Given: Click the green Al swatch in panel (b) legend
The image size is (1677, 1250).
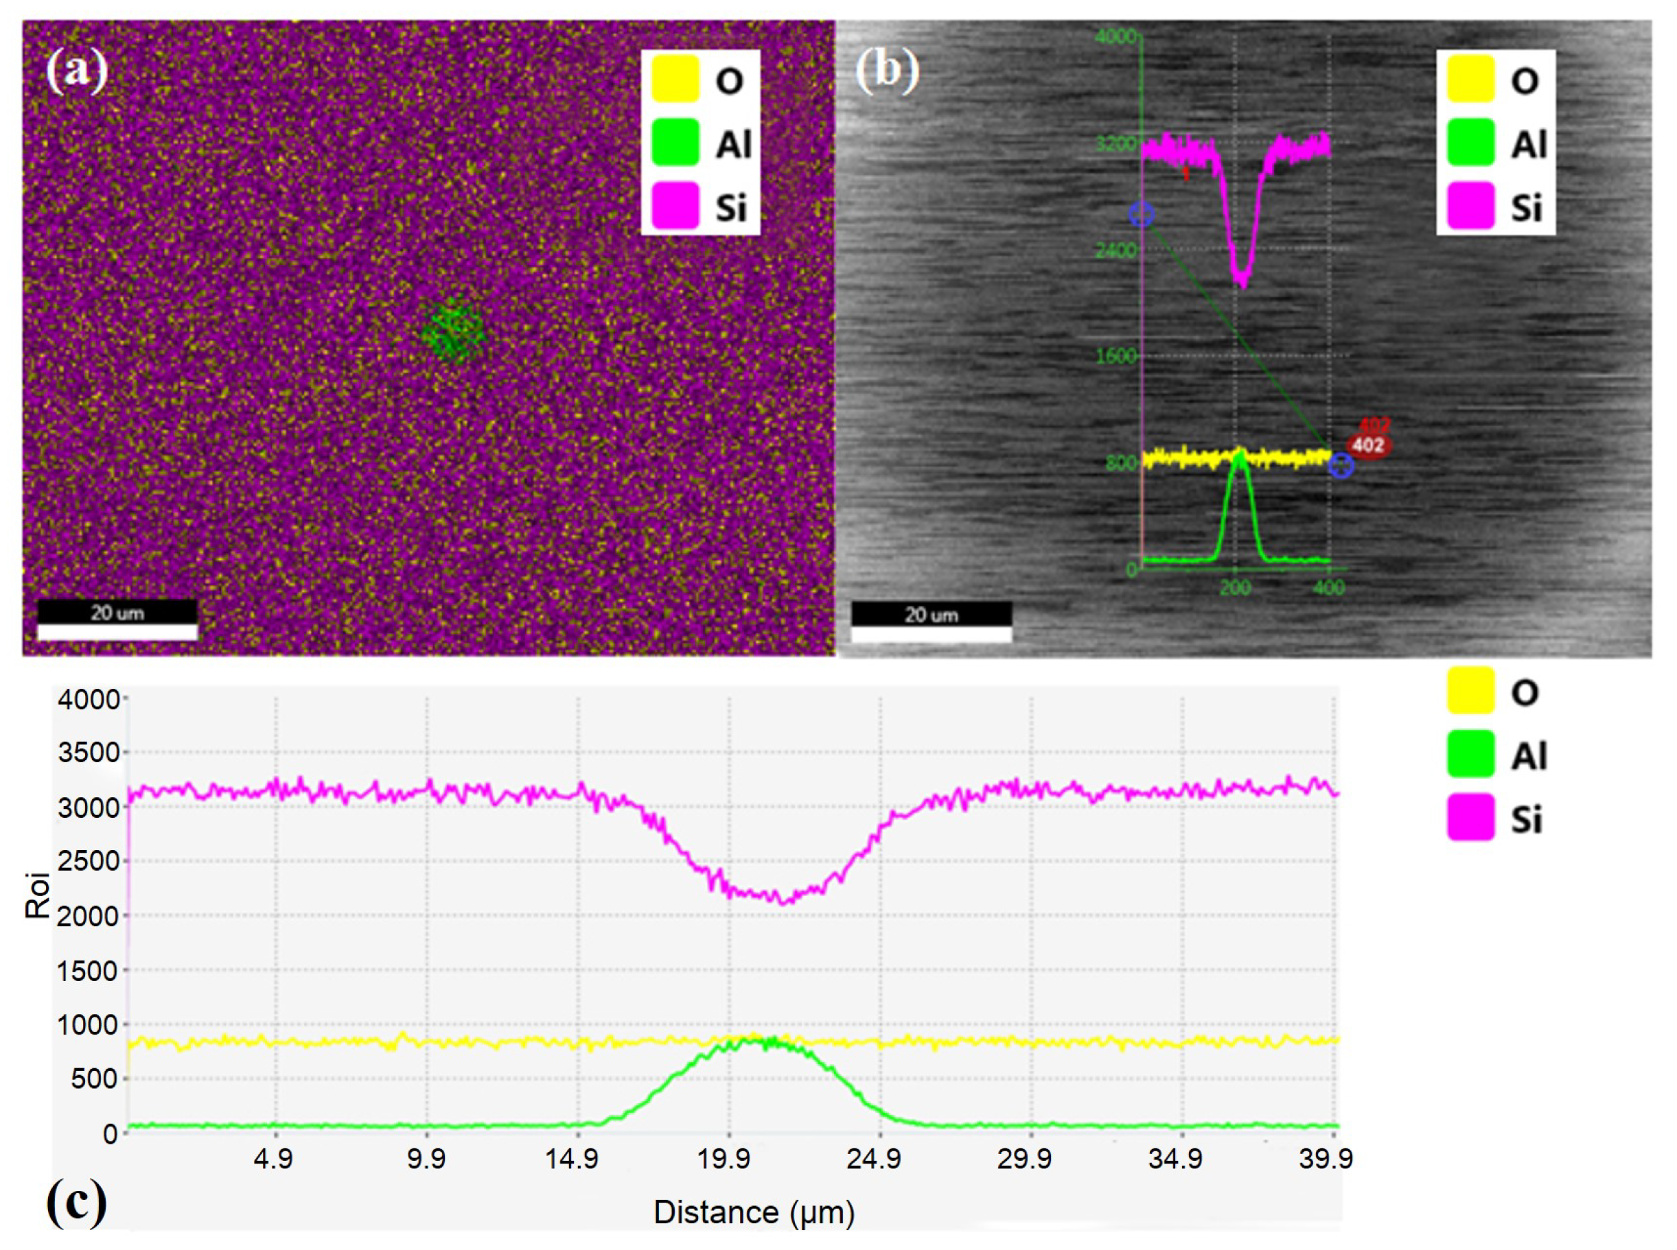Looking at the screenshot, I should (1470, 142).
